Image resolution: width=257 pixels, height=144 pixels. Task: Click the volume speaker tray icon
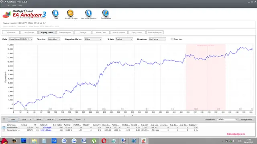(x=234, y=141)
